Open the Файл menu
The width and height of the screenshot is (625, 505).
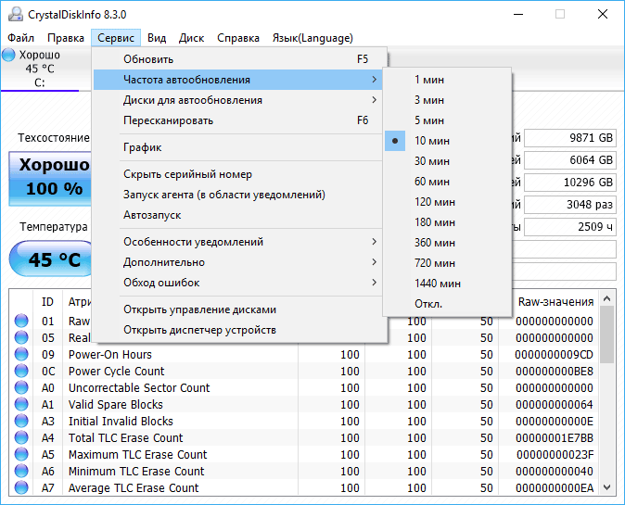20,38
